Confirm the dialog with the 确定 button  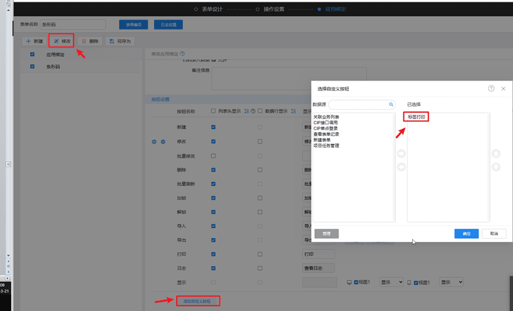[467, 233]
